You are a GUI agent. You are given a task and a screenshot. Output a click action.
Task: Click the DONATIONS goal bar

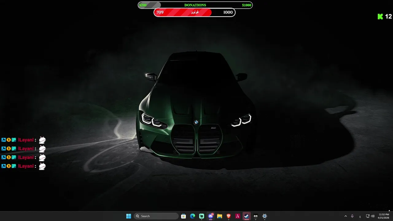coord(195,5)
